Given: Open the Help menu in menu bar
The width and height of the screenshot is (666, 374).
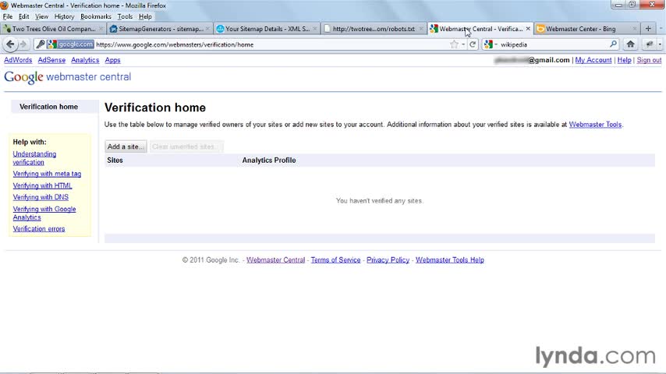Looking at the screenshot, I should tap(145, 16).
